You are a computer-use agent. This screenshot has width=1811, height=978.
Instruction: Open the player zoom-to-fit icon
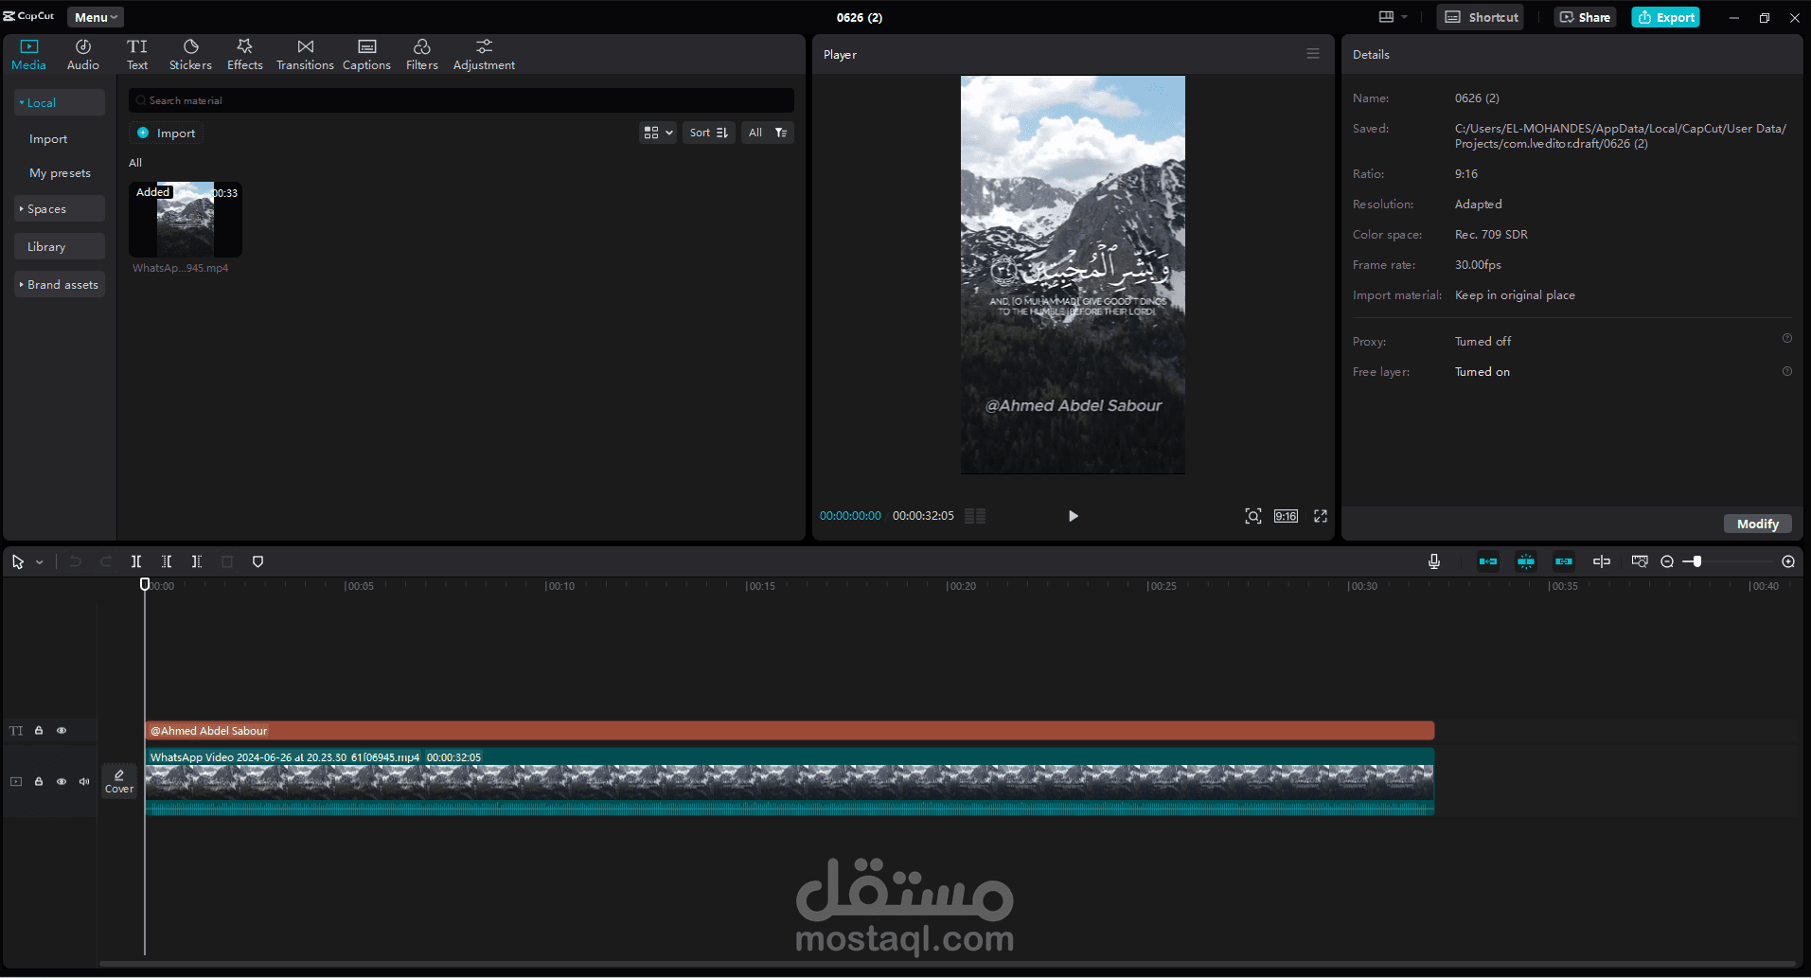point(1253,516)
